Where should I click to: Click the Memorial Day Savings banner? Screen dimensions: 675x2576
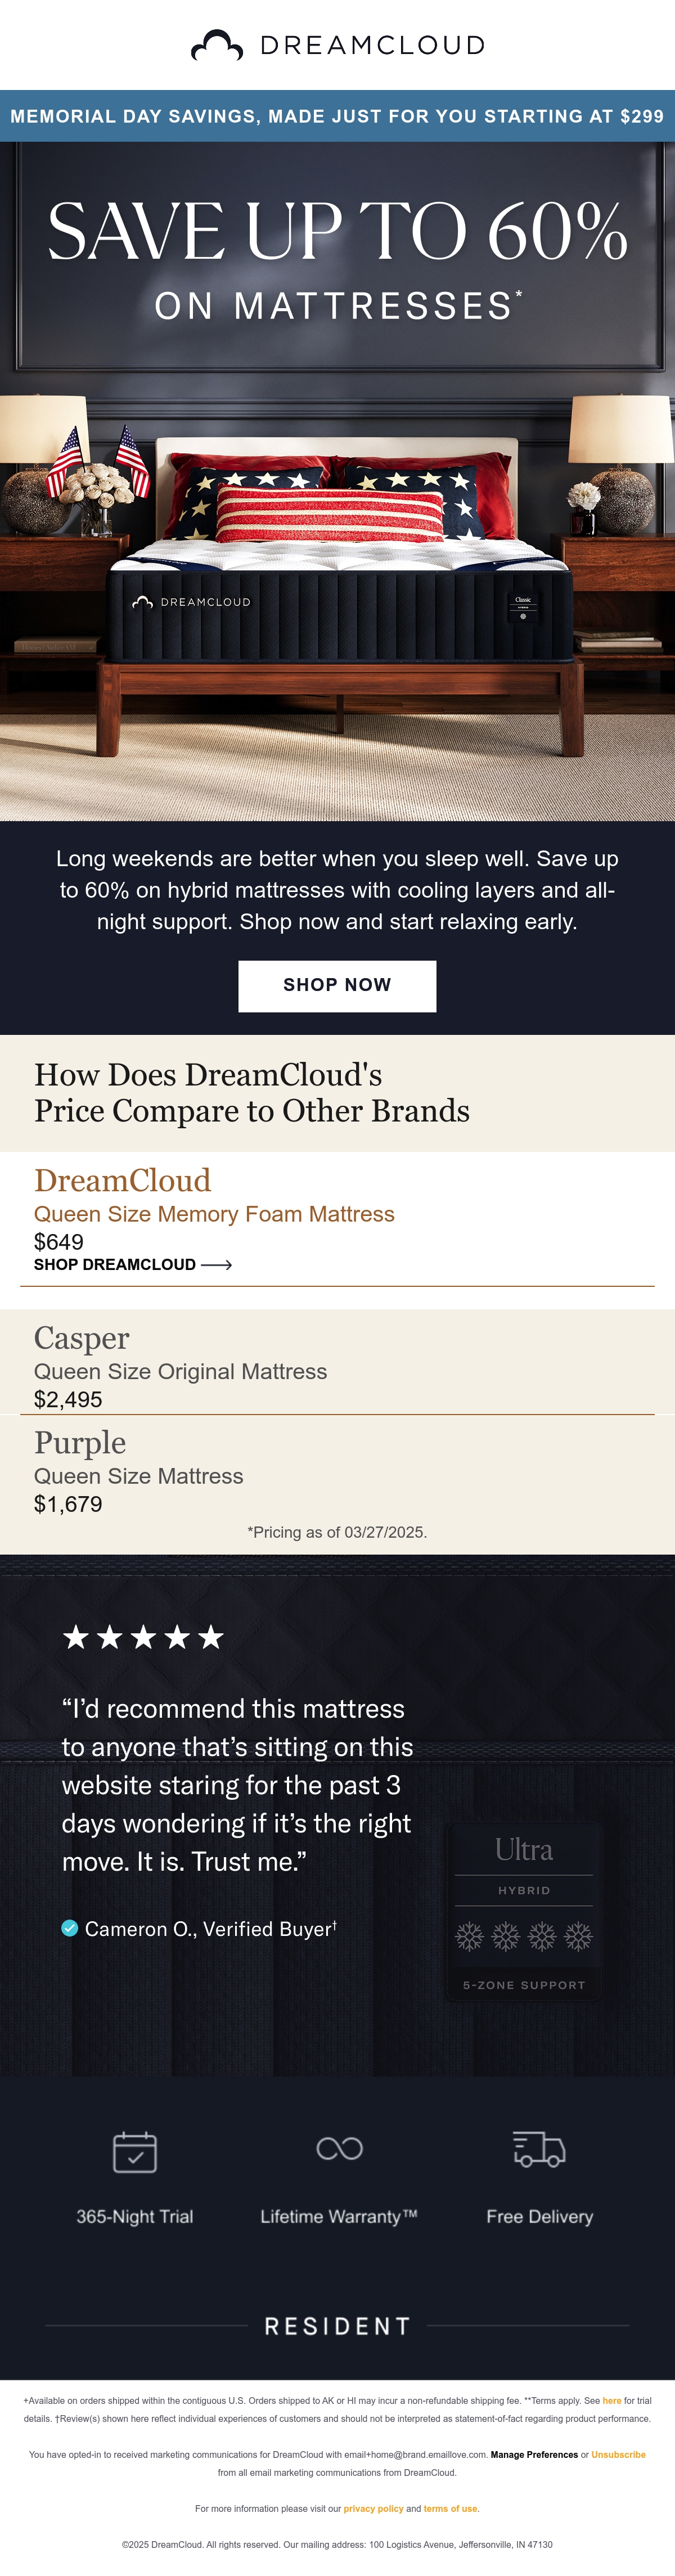(337, 116)
